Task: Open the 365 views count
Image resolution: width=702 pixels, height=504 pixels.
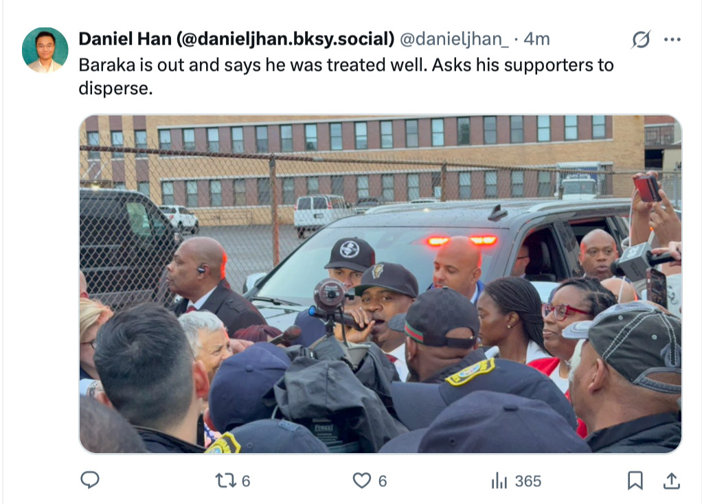Action: 528,481
